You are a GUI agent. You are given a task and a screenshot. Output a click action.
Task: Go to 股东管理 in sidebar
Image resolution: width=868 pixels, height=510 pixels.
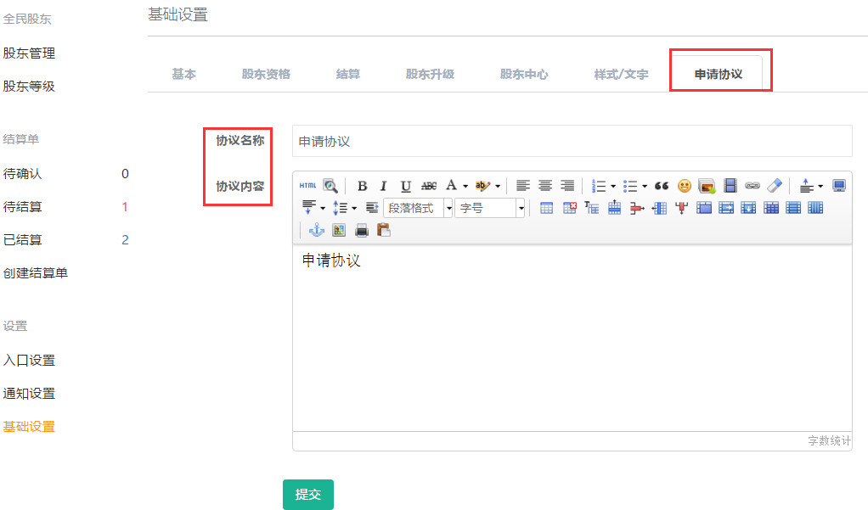tap(29, 53)
